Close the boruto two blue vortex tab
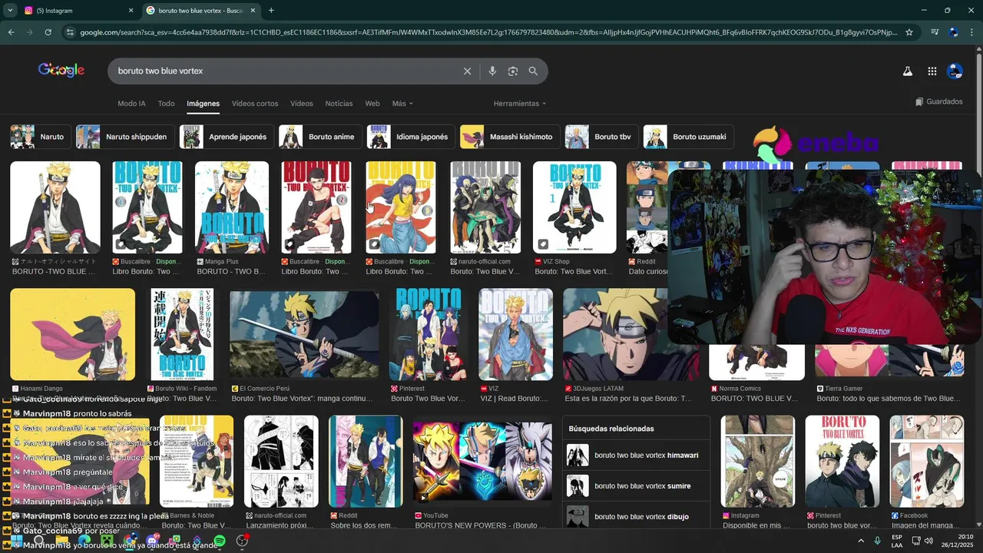The height and width of the screenshot is (553, 983). coord(253,10)
